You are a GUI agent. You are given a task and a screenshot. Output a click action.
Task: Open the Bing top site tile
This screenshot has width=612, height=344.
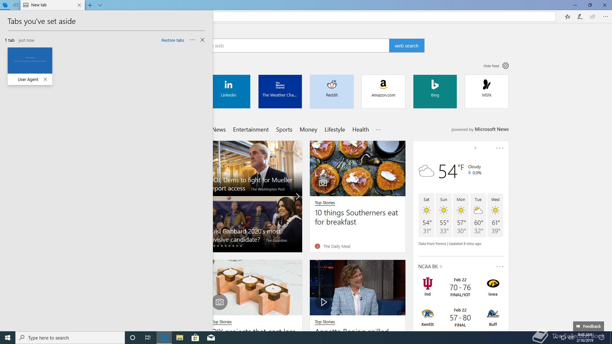(435, 91)
